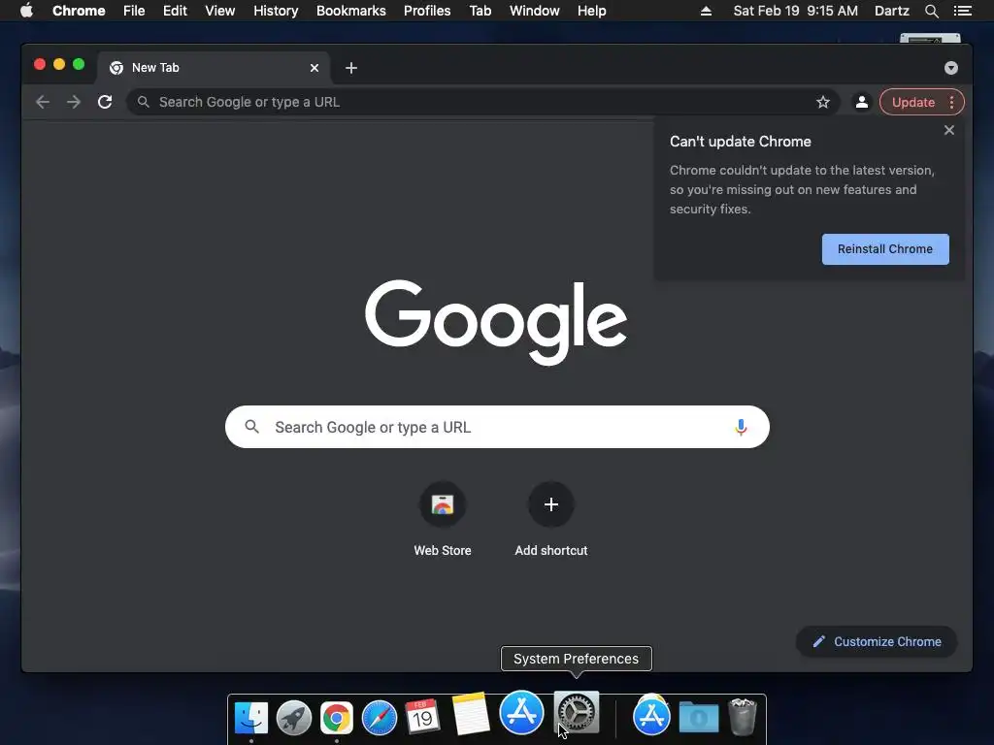The height and width of the screenshot is (745, 994).
Task: Focus the address bar URL field
Action: [483, 102]
